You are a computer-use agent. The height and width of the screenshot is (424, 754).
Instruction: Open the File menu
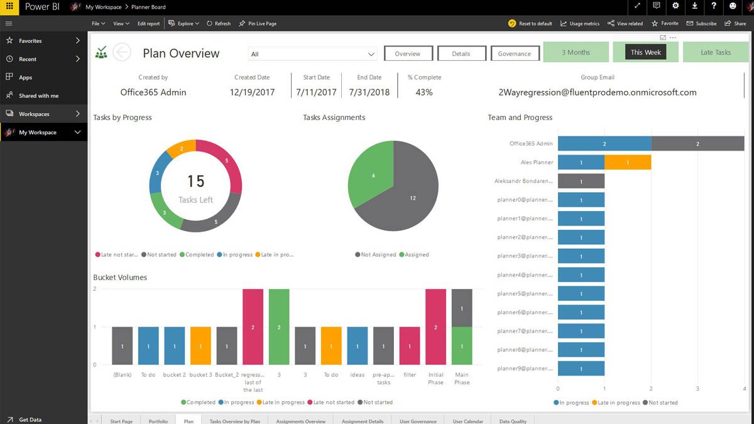pyautogui.click(x=98, y=23)
